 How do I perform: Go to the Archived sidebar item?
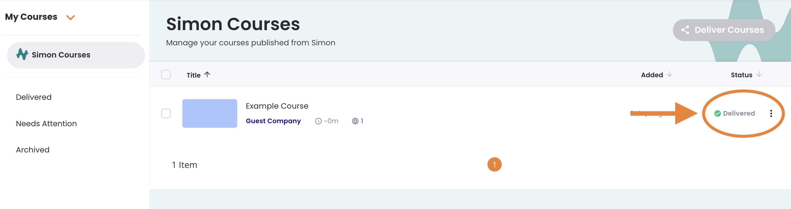pyautogui.click(x=33, y=150)
